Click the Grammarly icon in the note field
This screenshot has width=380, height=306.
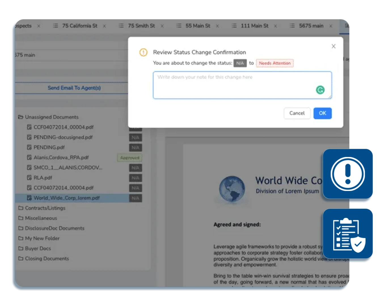tap(320, 90)
